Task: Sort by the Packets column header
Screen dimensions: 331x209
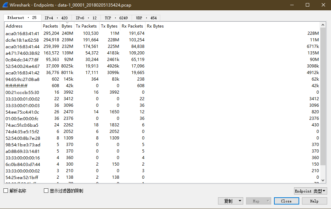Action: [x=50, y=26]
